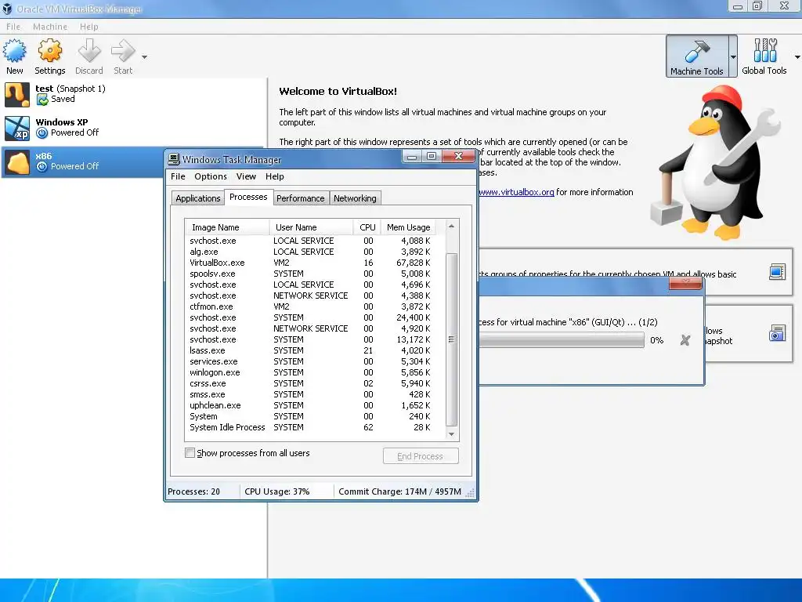Select spoolsv.exe process row

(310, 274)
